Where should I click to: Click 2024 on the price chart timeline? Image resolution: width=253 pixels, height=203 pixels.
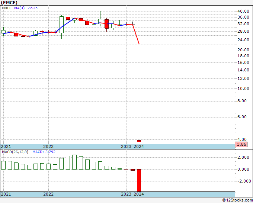pos(139,146)
